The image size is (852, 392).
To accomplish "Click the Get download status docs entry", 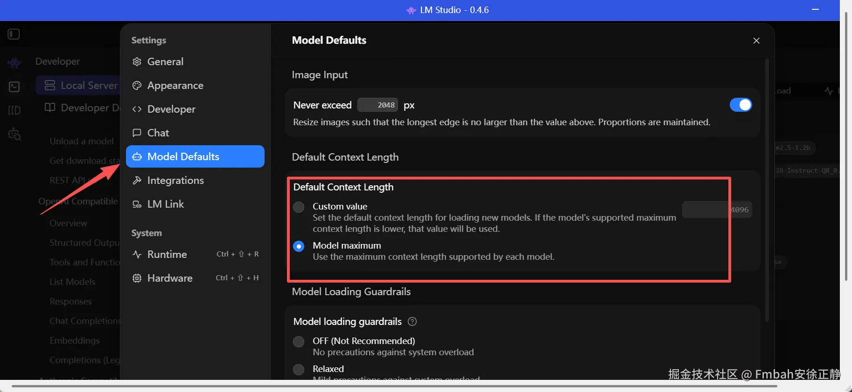I will point(84,161).
